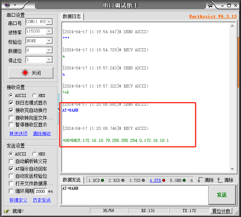241x217 pixels.
Task: Click the blue +++ line in log
Action: [66, 38]
